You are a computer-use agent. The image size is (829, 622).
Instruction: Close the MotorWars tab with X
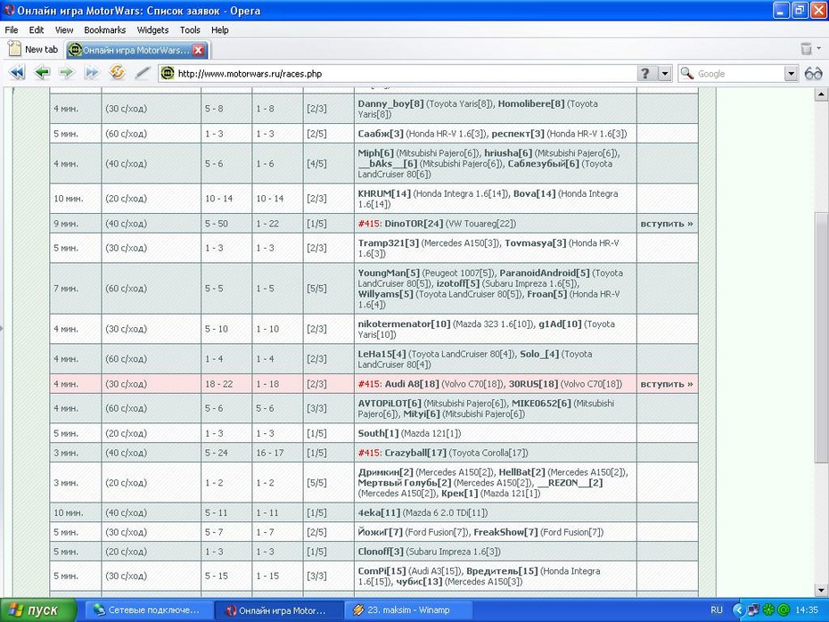[x=198, y=50]
